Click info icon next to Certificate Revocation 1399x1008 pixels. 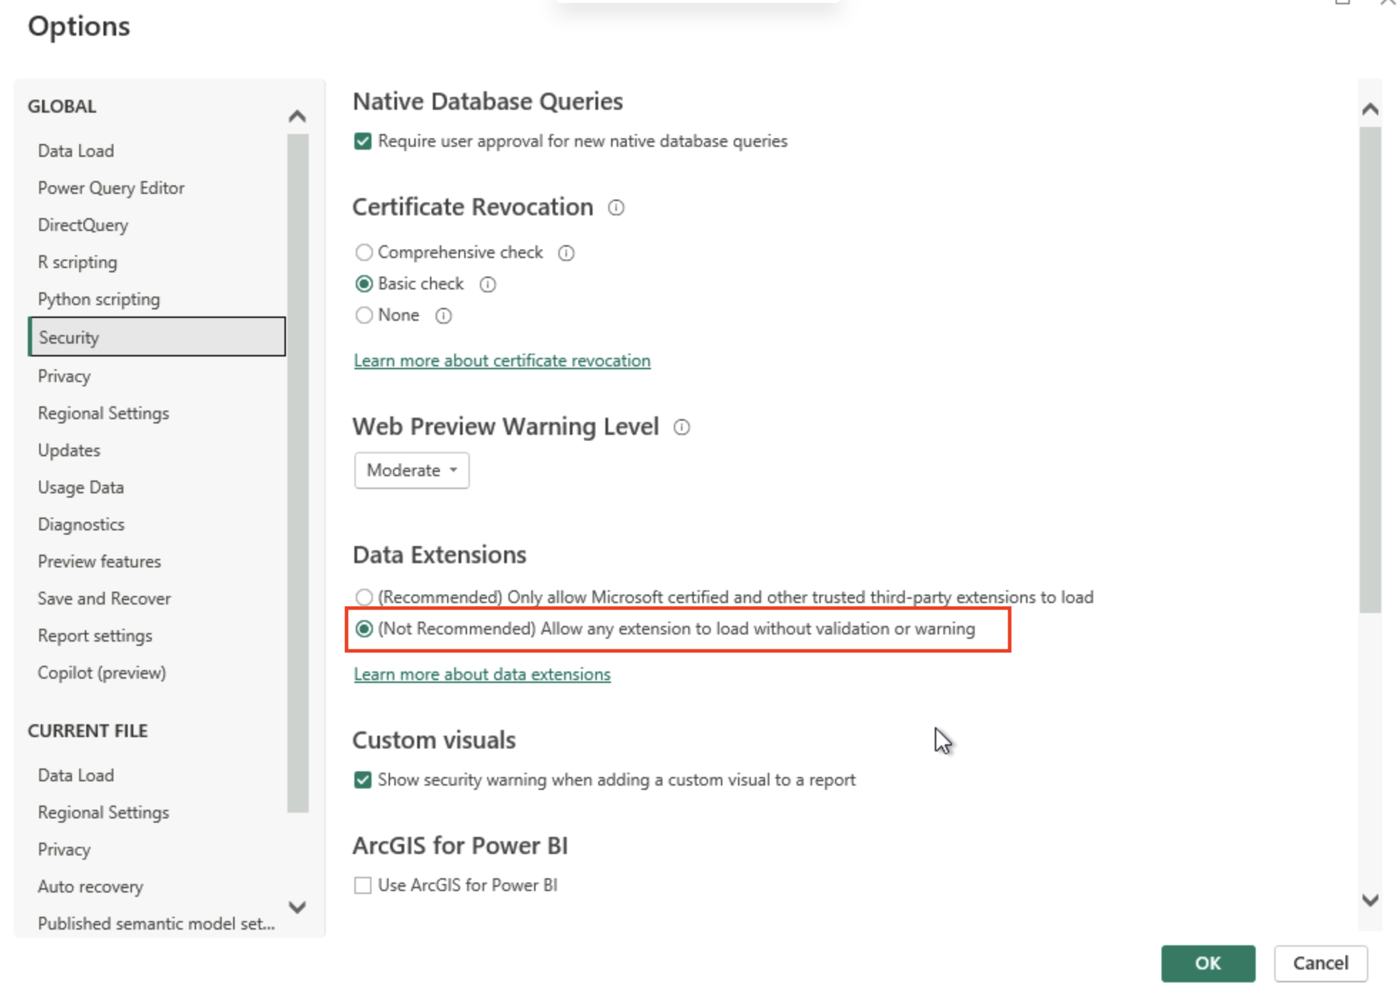pyautogui.click(x=616, y=207)
